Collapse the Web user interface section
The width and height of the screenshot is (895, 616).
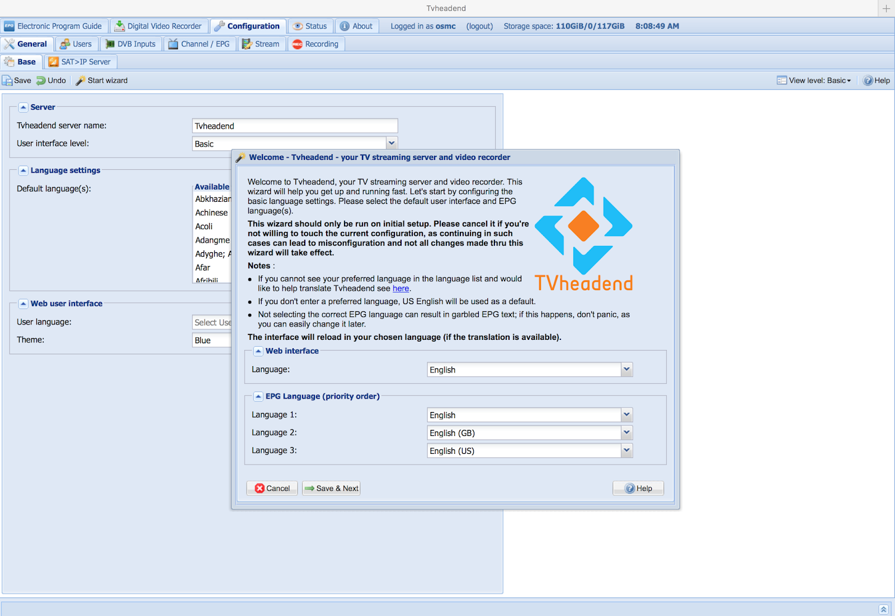[x=23, y=304]
